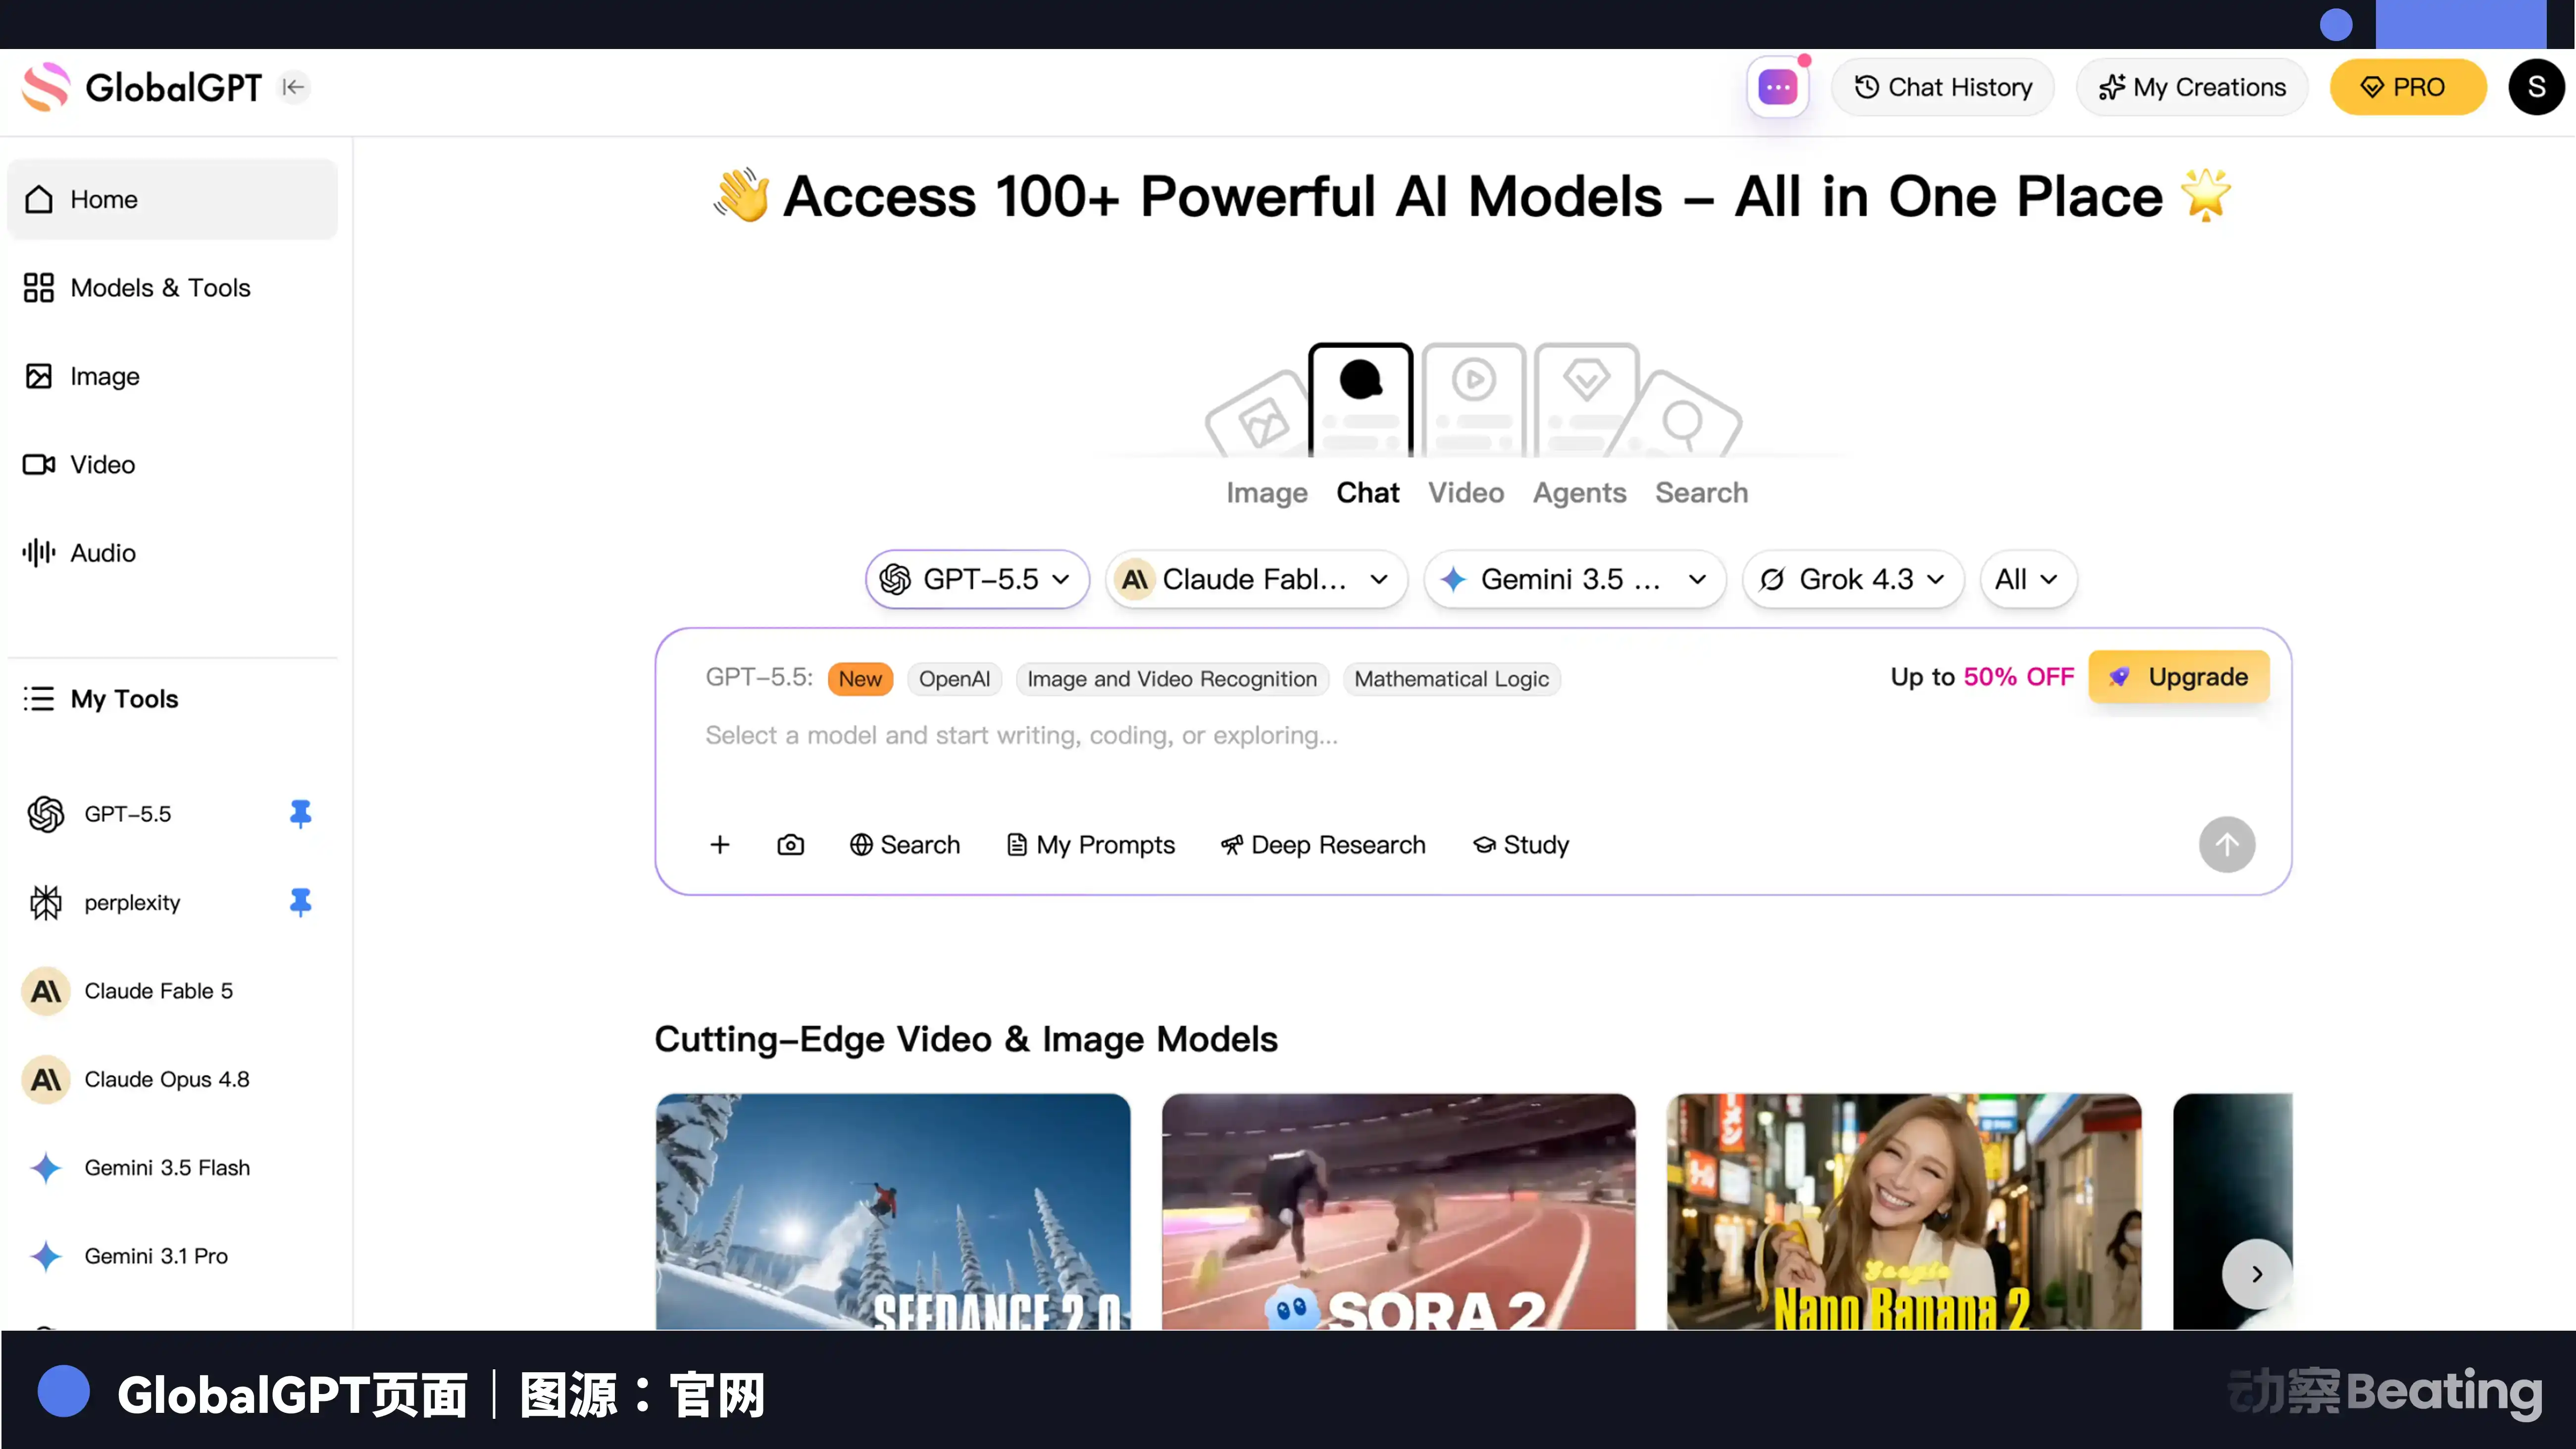Switch to the Video tab
The width and height of the screenshot is (2576, 1449).
coord(1465,492)
